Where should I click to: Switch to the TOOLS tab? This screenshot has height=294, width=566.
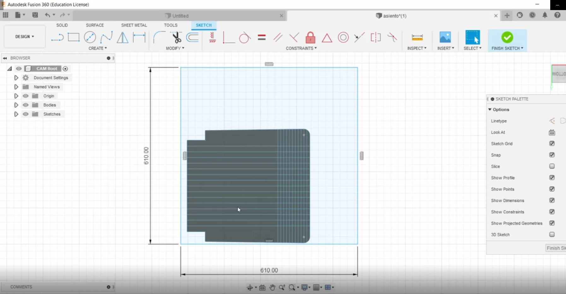point(171,25)
